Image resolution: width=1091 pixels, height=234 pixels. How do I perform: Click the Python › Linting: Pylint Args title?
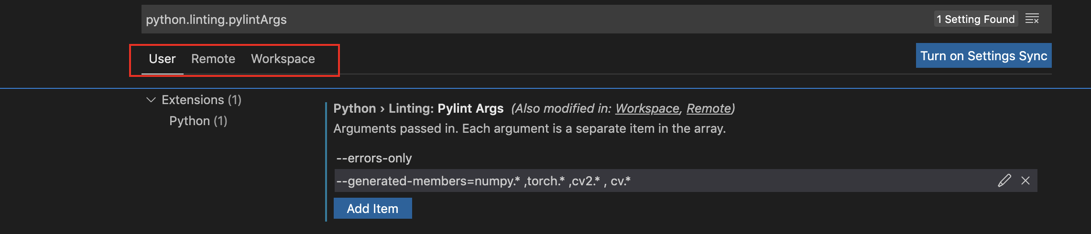pyautogui.click(x=418, y=108)
